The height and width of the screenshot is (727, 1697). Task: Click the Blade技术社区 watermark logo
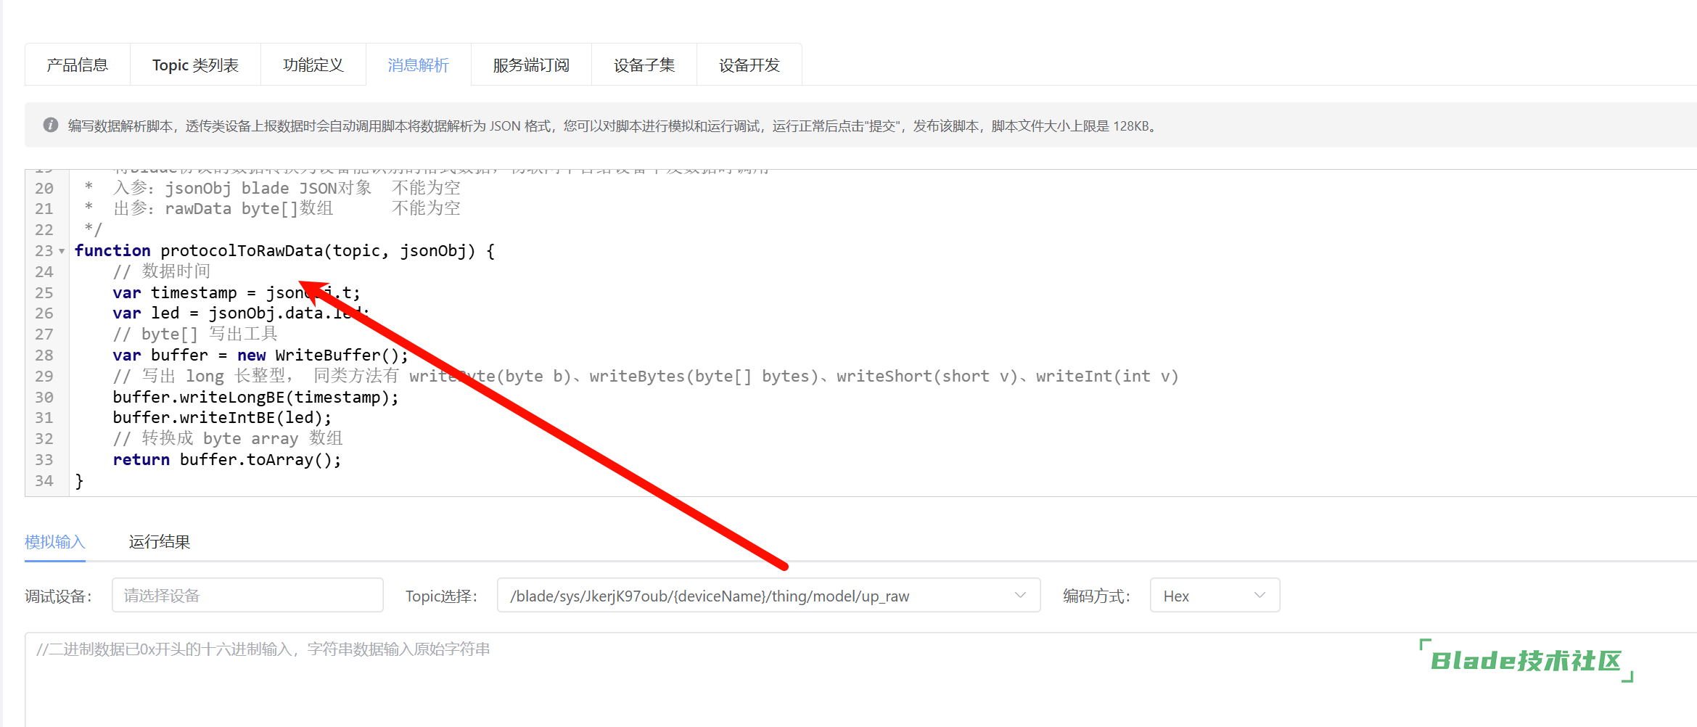pos(1526,661)
